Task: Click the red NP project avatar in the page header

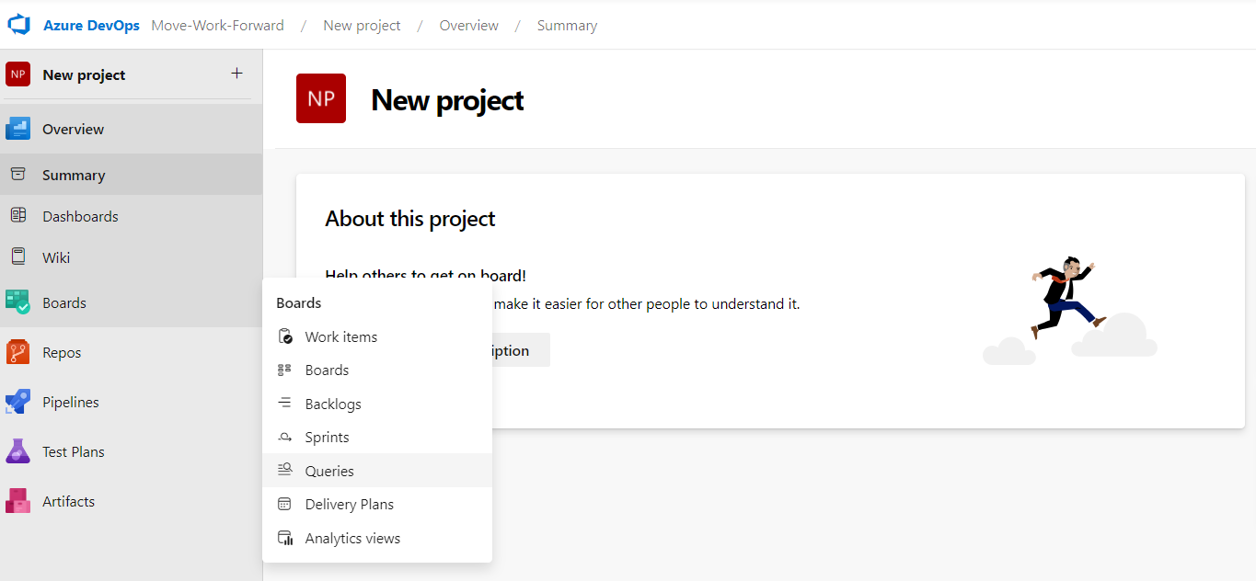Action: 321,98
